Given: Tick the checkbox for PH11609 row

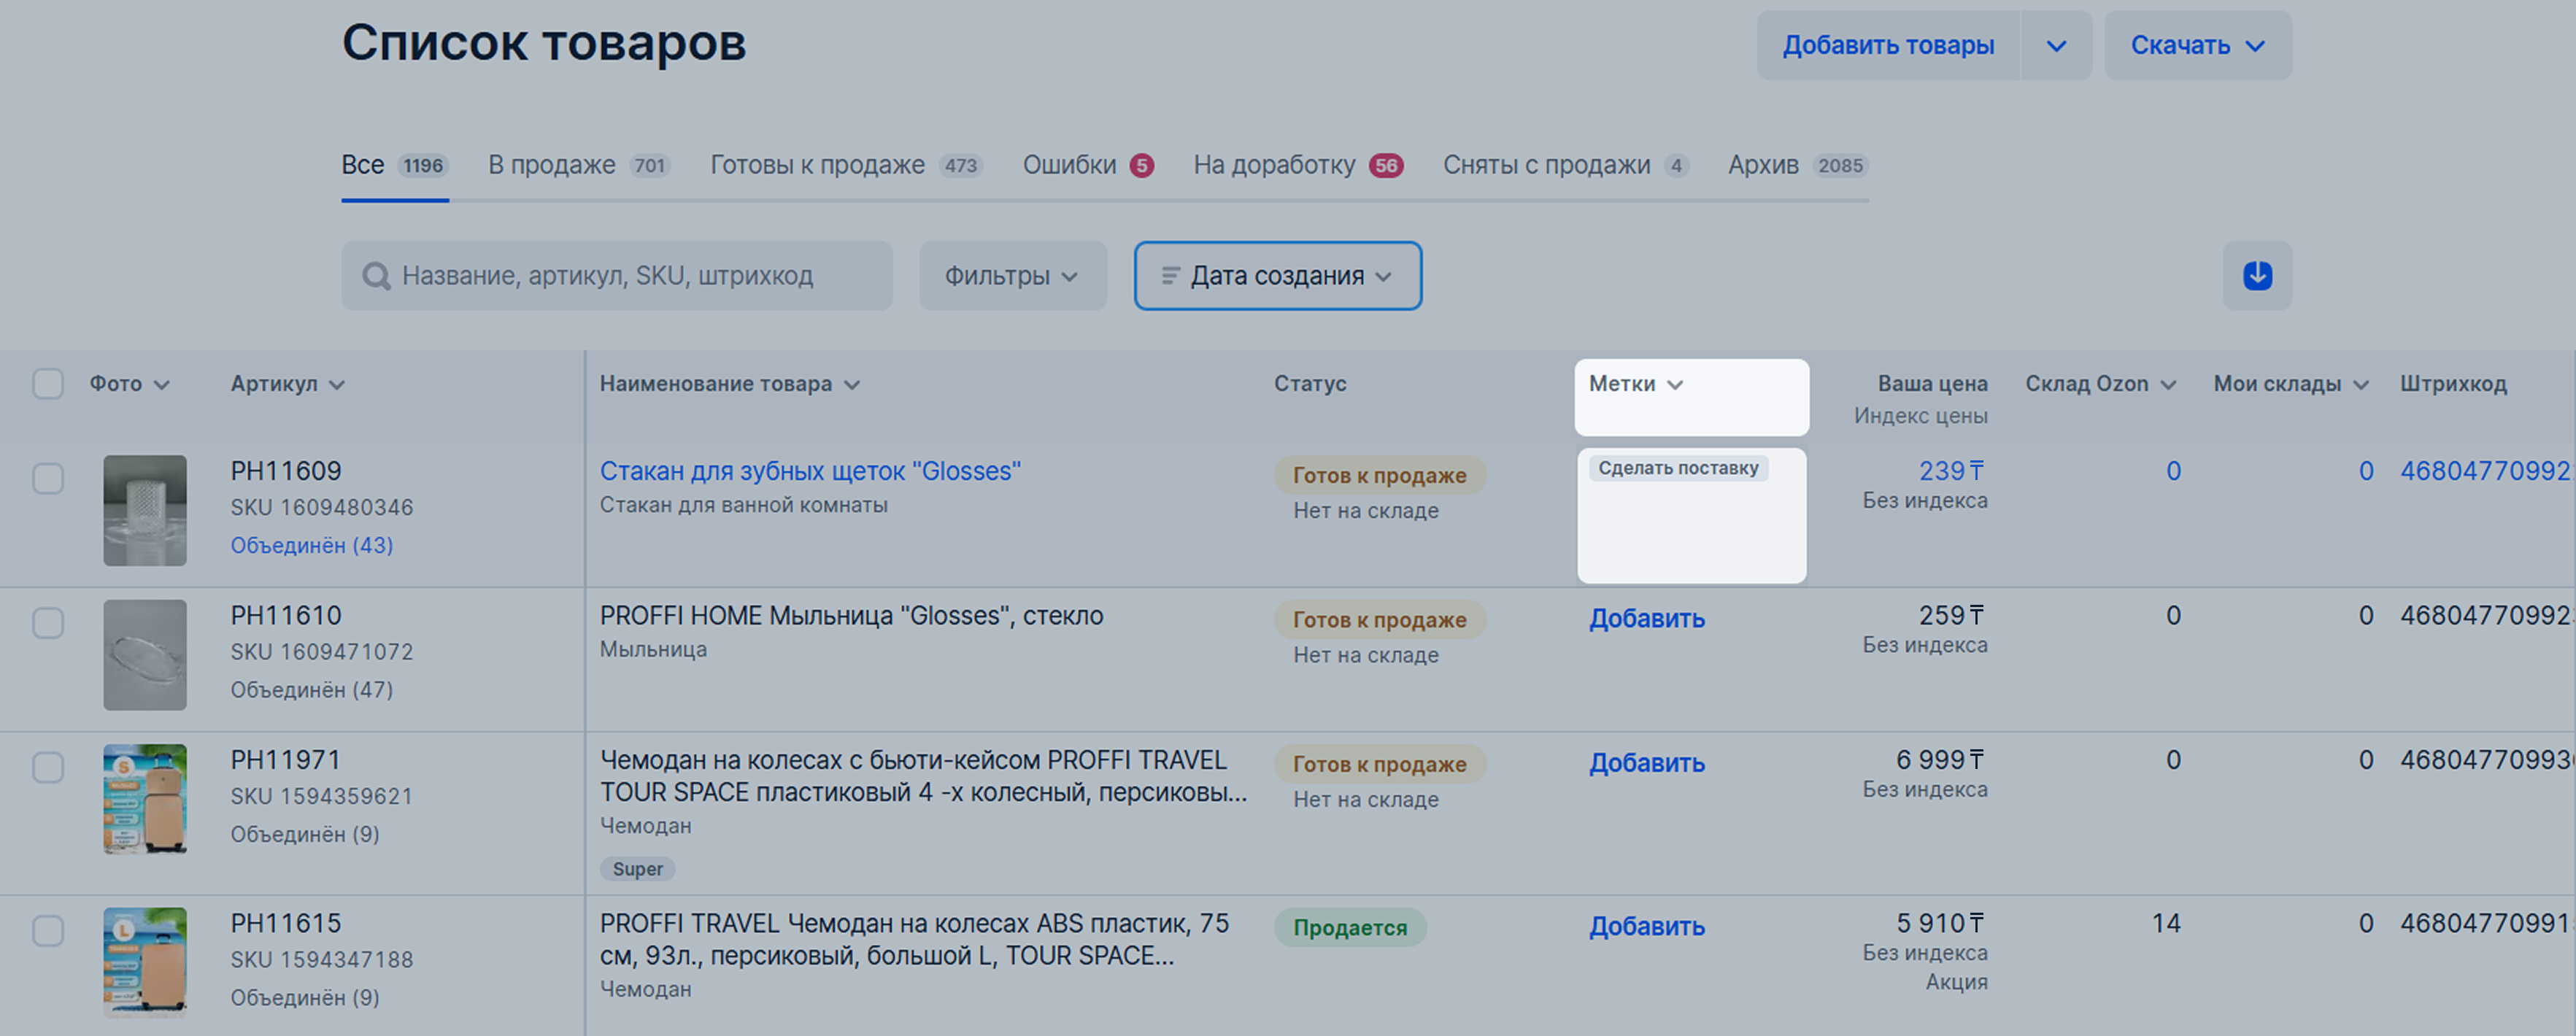Looking at the screenshot, I should (48, 478).
